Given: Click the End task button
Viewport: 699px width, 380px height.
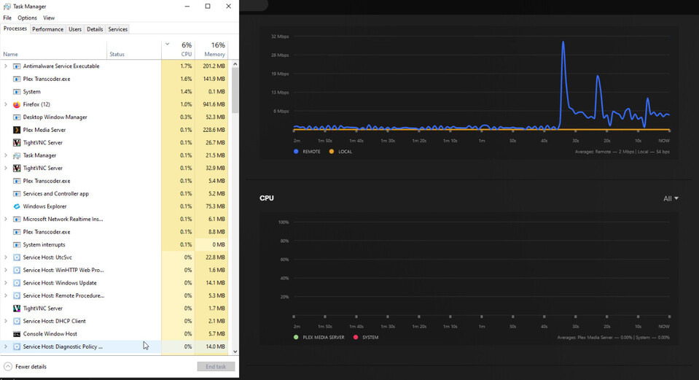Looking at the screenshot, I should [216, 367].
